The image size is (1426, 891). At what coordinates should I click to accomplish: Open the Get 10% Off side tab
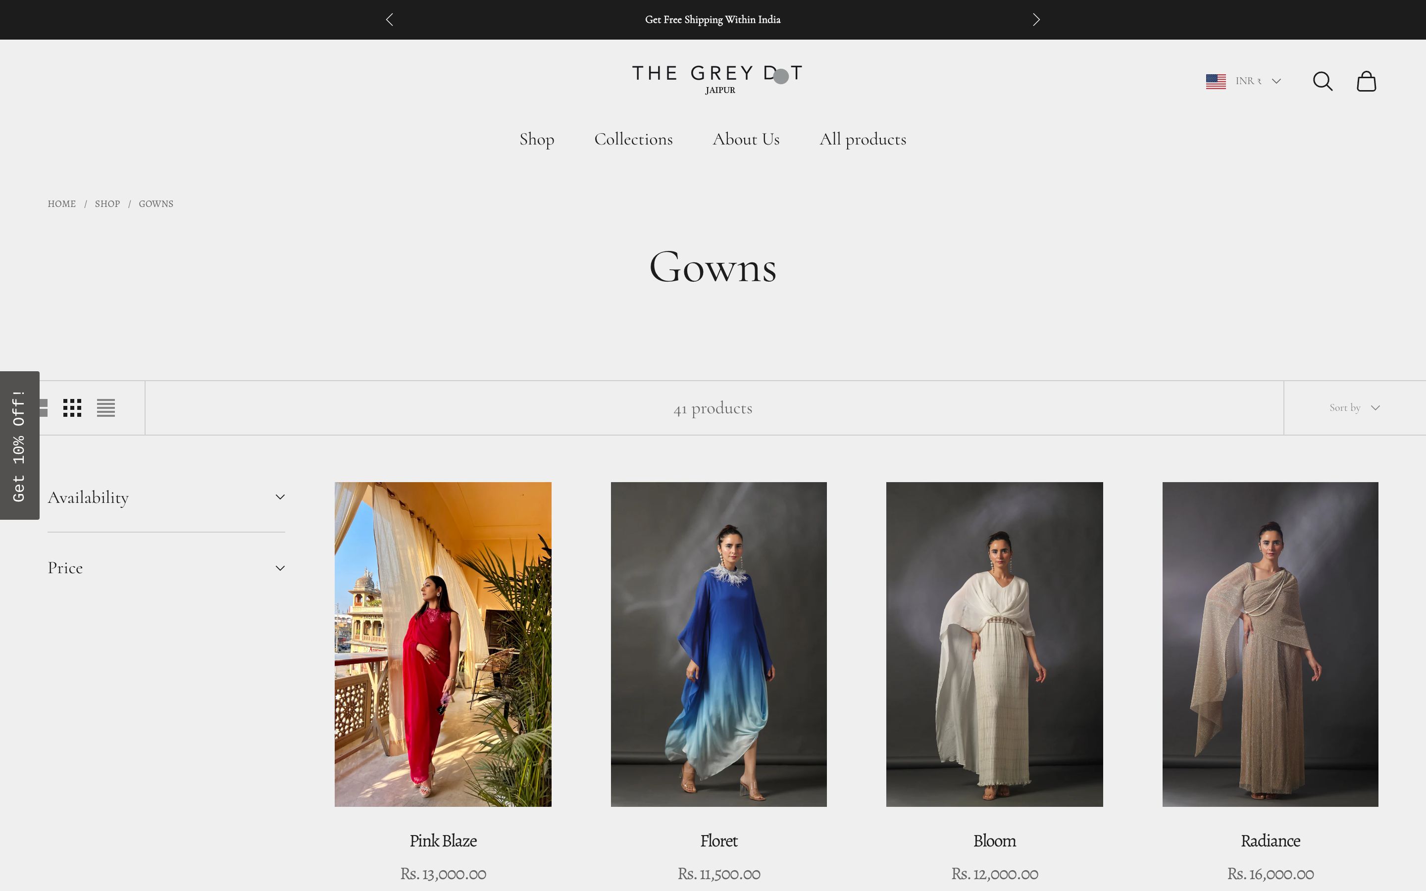point(19,445)
